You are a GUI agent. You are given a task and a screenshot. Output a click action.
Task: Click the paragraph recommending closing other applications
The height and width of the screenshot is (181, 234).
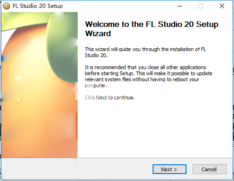148,76
